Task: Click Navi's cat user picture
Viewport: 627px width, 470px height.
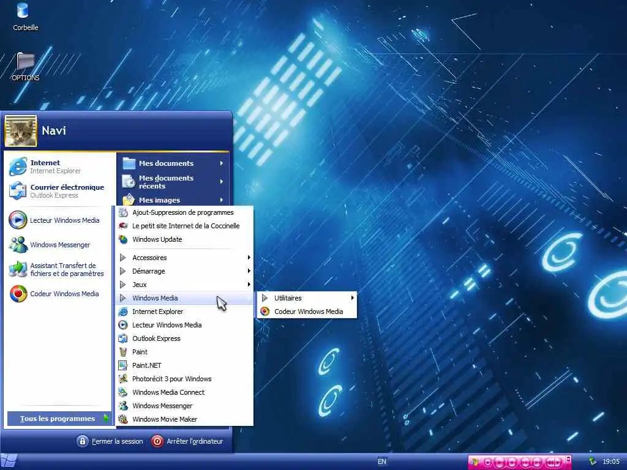Action: click(x=21, y=131)
